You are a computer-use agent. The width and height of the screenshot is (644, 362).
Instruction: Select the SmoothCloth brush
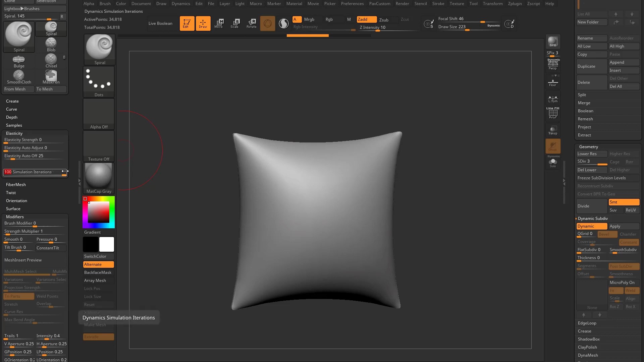tap(18, 76)
